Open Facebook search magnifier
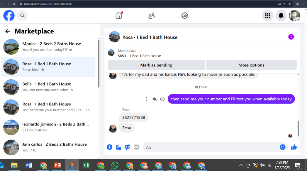Viewport: 307px width, 171px height. click(x=22, y=15)
